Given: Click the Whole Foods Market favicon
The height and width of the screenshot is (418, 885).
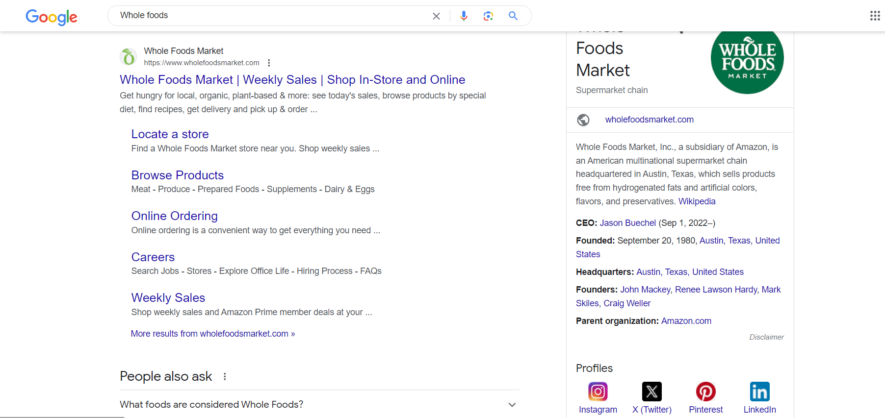Looking at the screenshot, I should tap(129, 57).
